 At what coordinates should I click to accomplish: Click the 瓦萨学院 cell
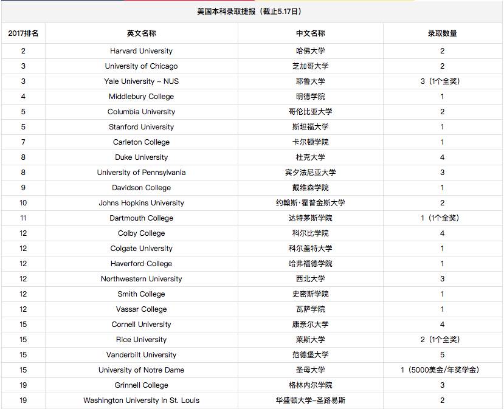coord(311,309)
